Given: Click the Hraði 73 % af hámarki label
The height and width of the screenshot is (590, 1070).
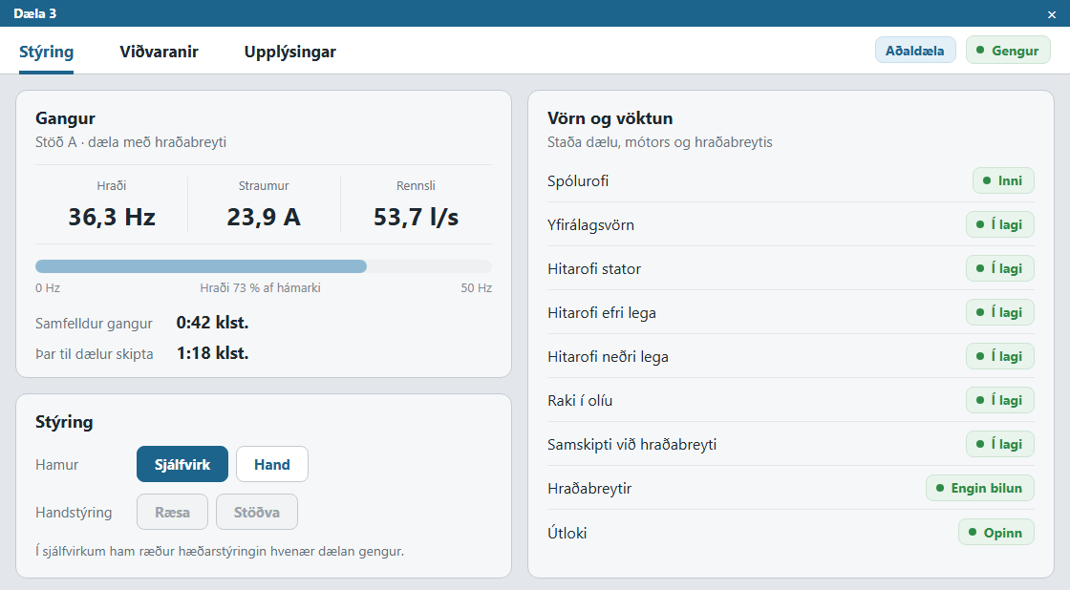Looking at the screenshot, I should coord(260,287).
